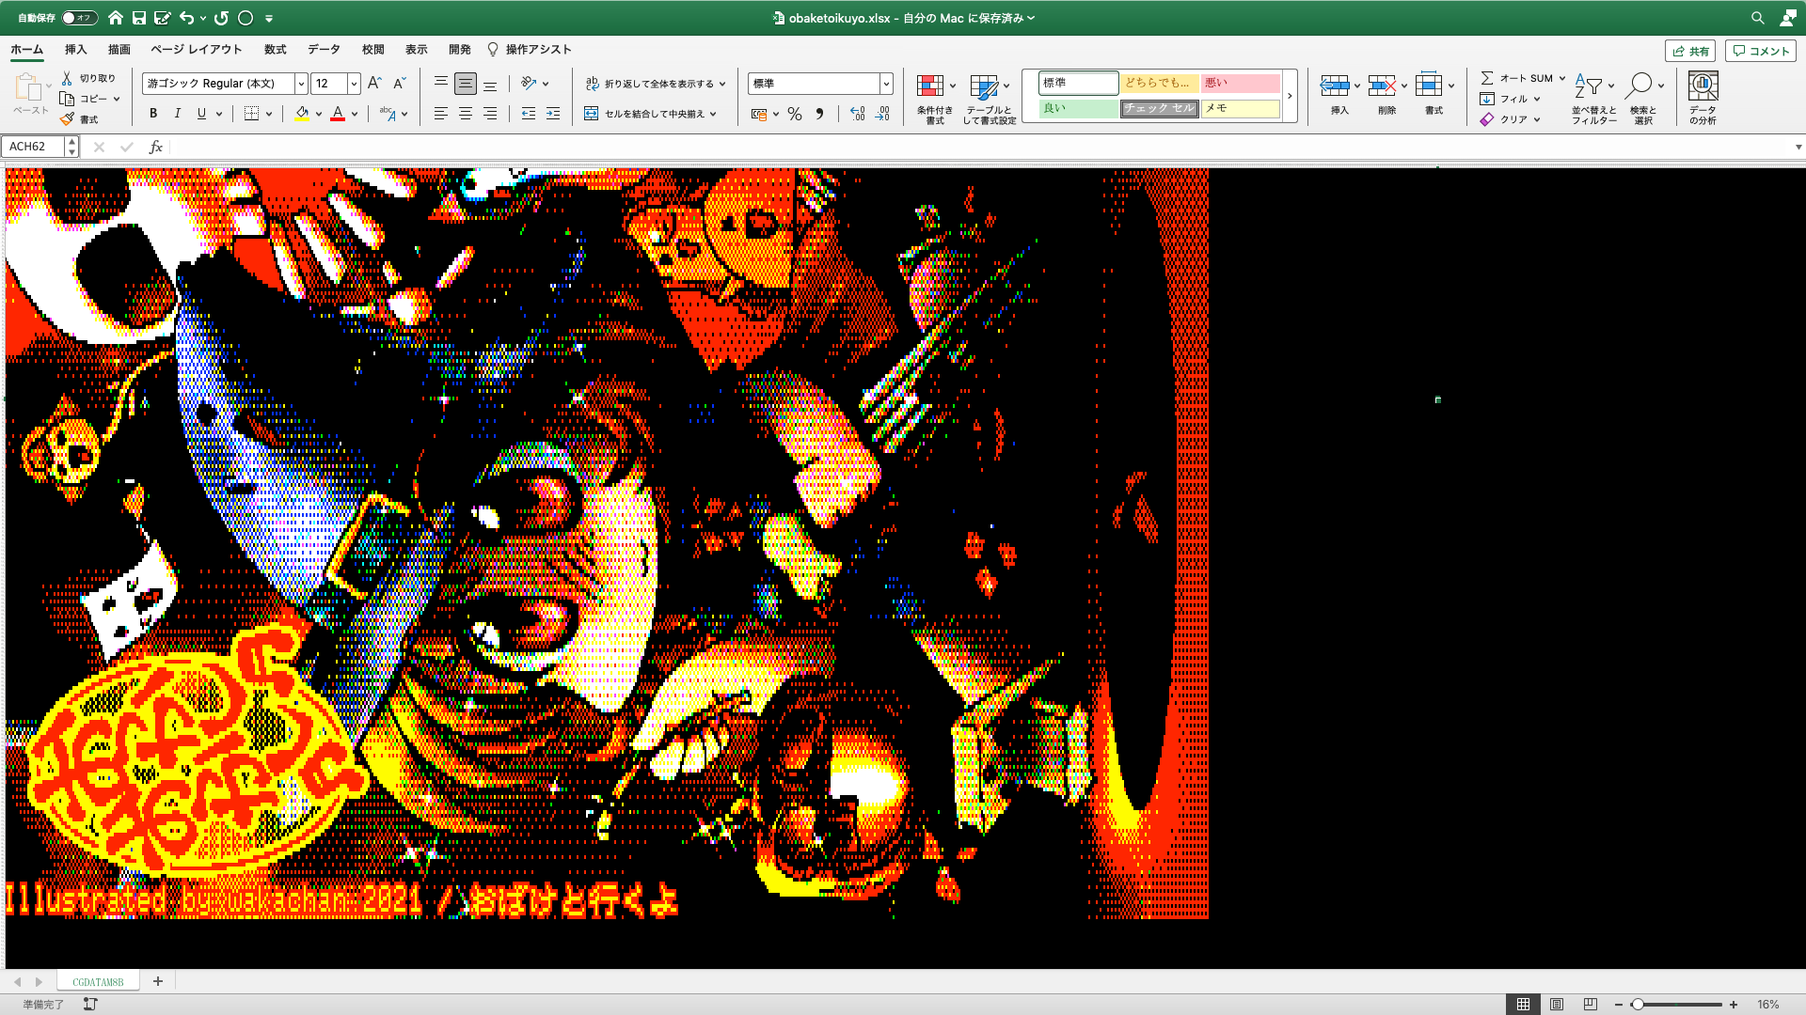Toggle middle vertical alignment
The image size is (1806, 1015).
466,84
